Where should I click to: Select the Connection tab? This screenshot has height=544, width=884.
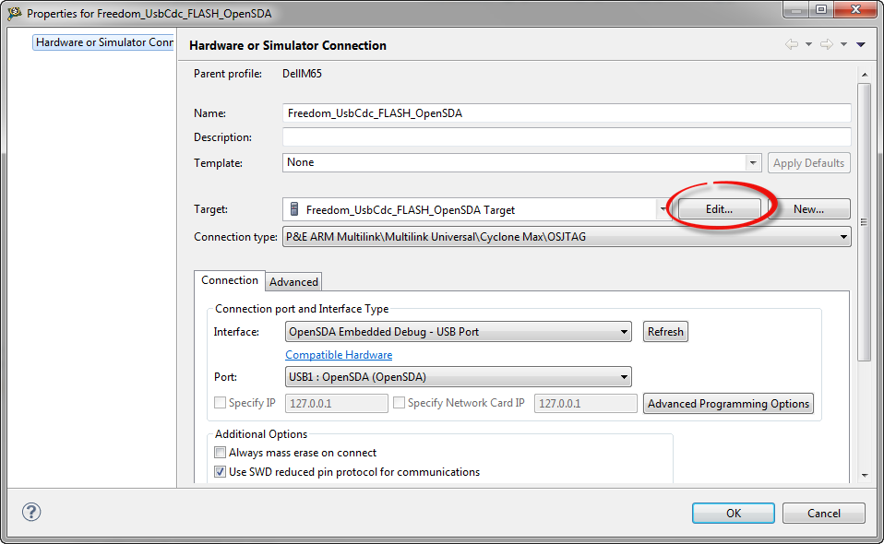230,280
